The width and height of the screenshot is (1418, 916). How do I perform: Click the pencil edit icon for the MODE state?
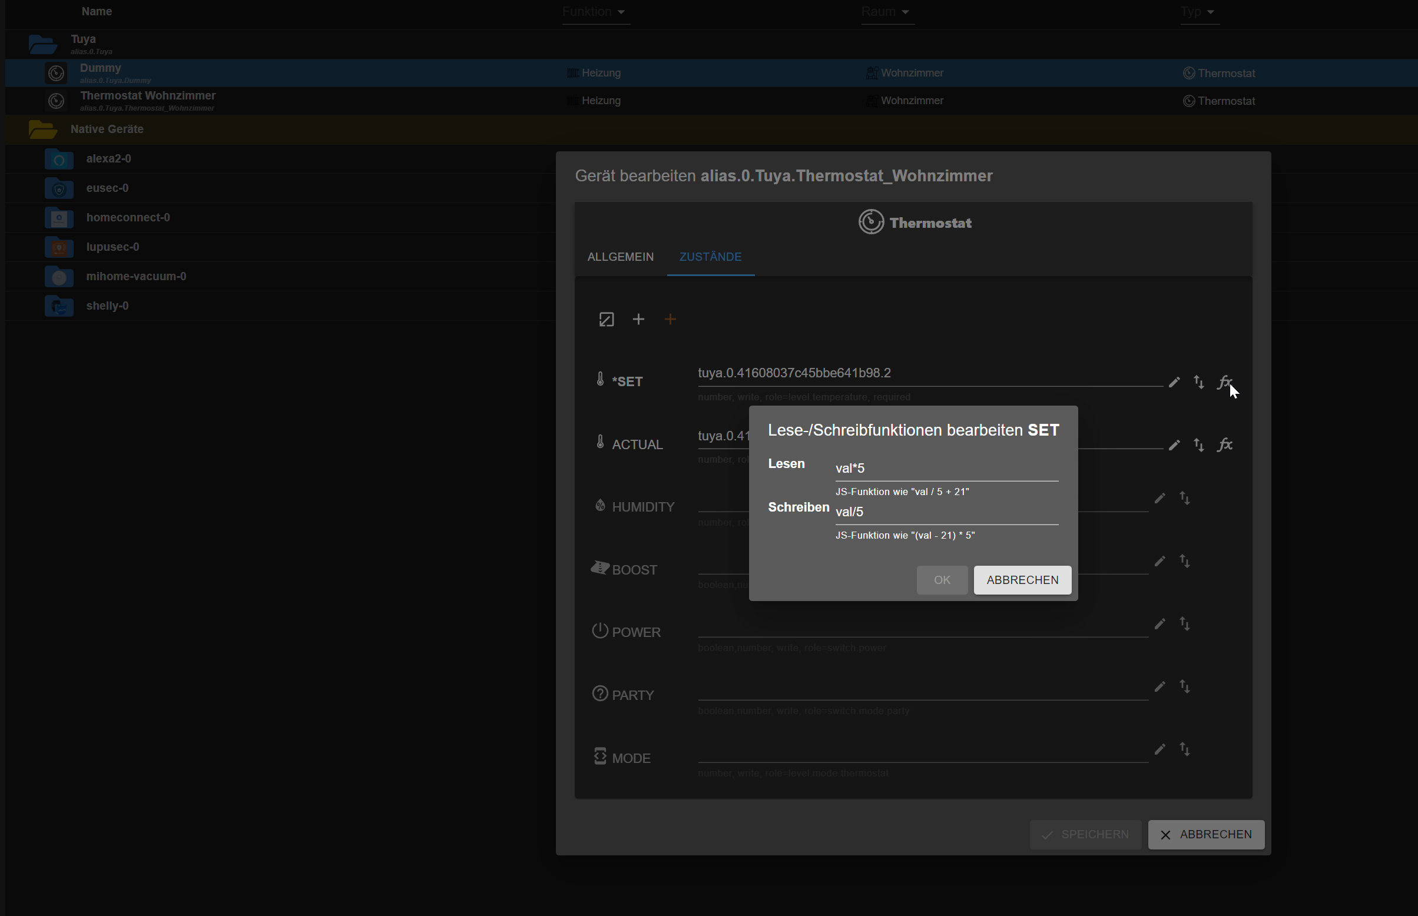[1160, 749]
